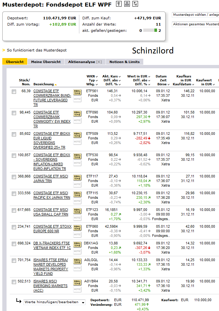The width and height of the screenshot is (219, 311).
Task: Click the refresh icon beside depot title
Action: tap(135, 4)
